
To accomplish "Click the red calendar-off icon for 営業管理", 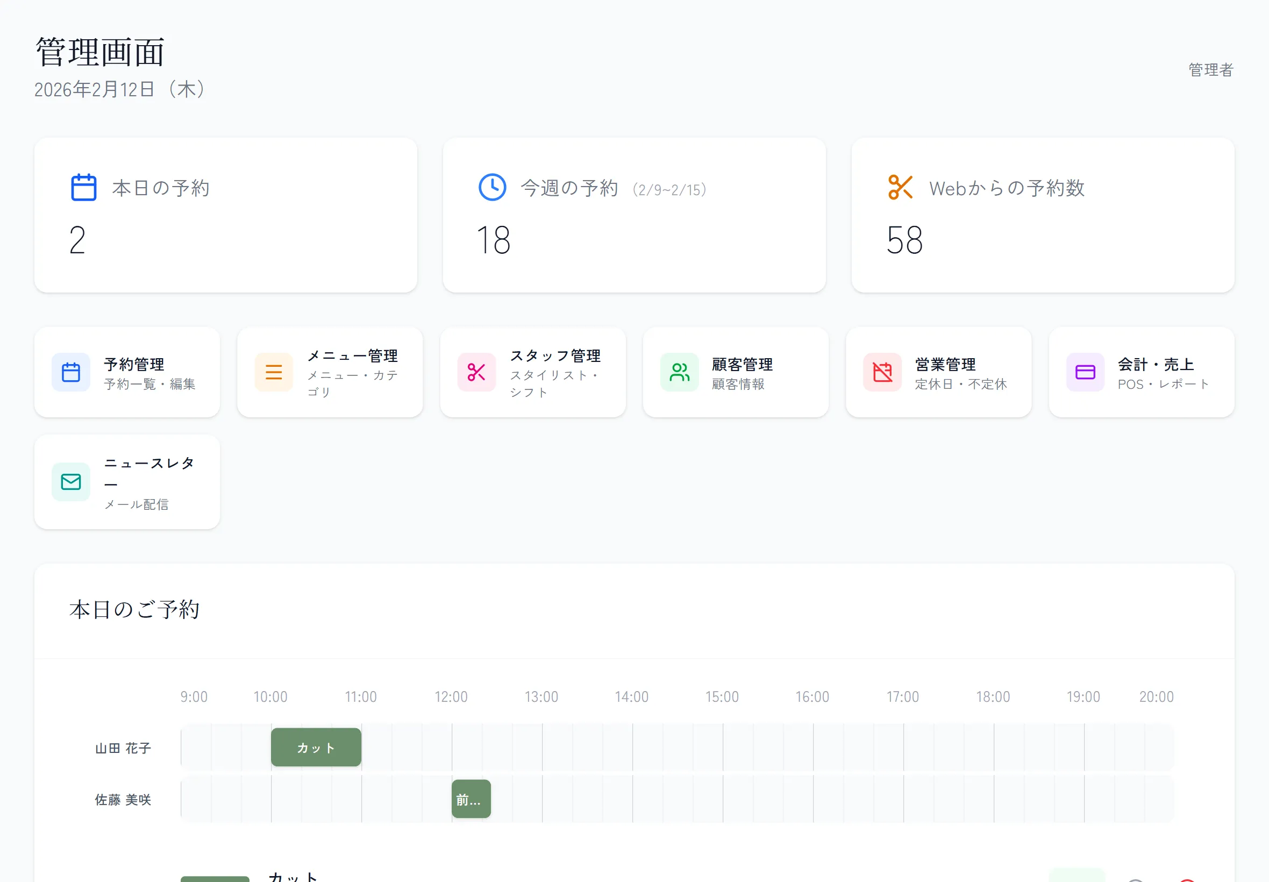I will pos(882,372).
